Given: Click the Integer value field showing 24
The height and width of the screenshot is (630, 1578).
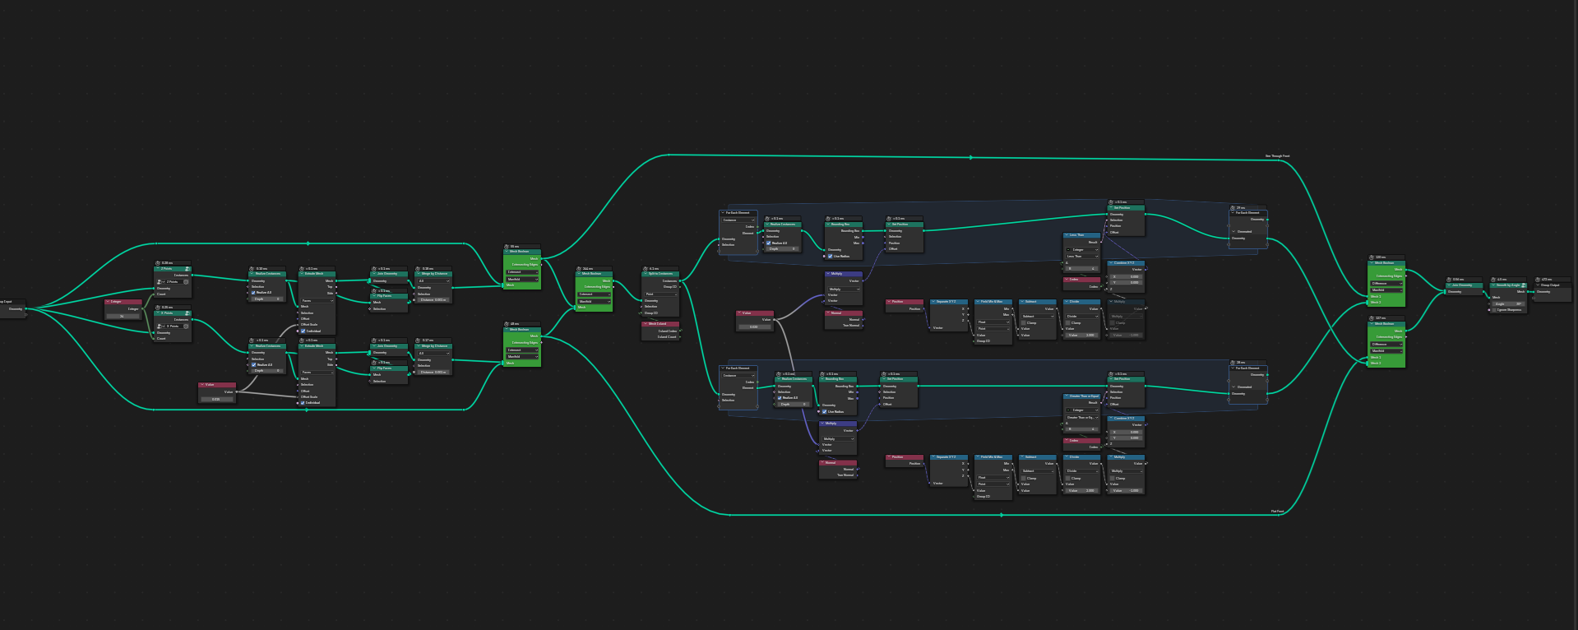Looking at the screenshot, I should coord(123,316).
